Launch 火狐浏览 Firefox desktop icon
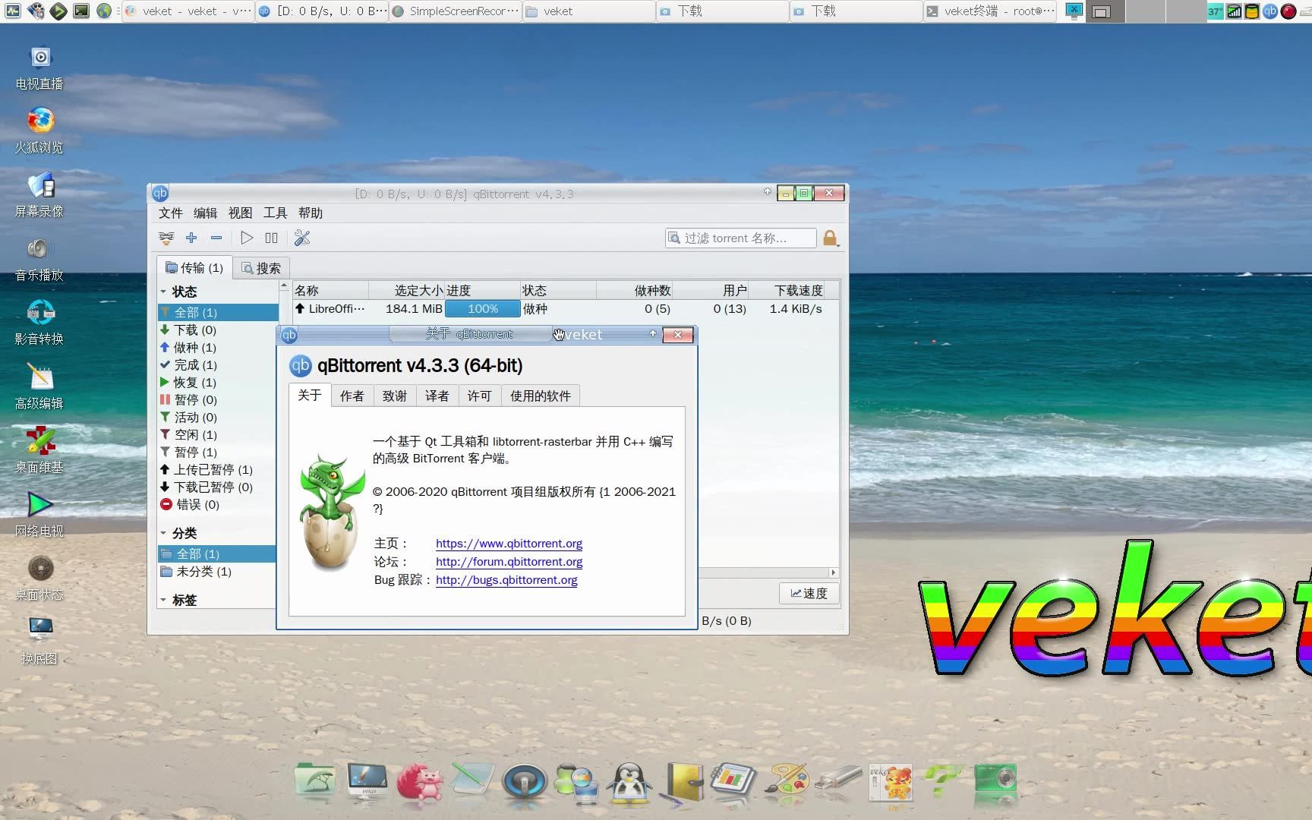 point(39,132)
